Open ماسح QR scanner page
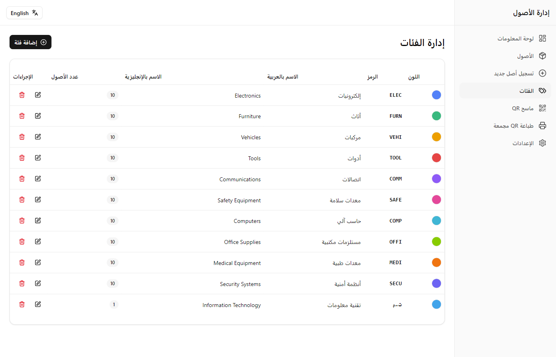 (505, 108)
